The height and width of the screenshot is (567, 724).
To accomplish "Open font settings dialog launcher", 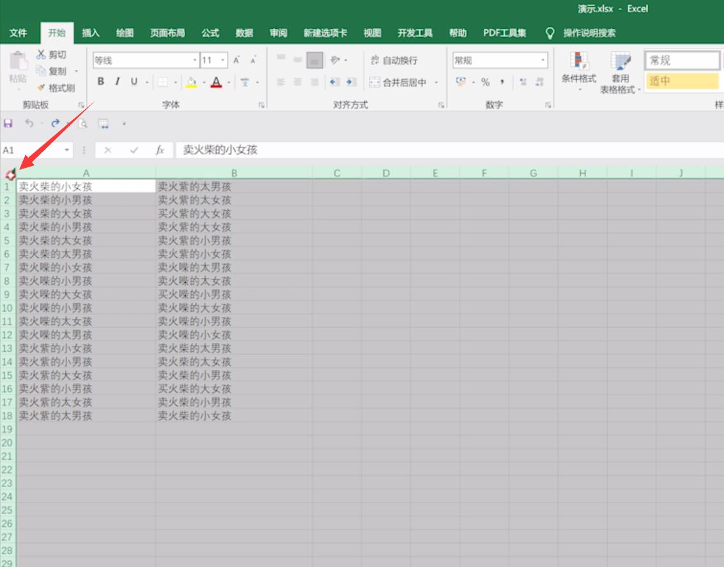I will [x=261, y=105].
